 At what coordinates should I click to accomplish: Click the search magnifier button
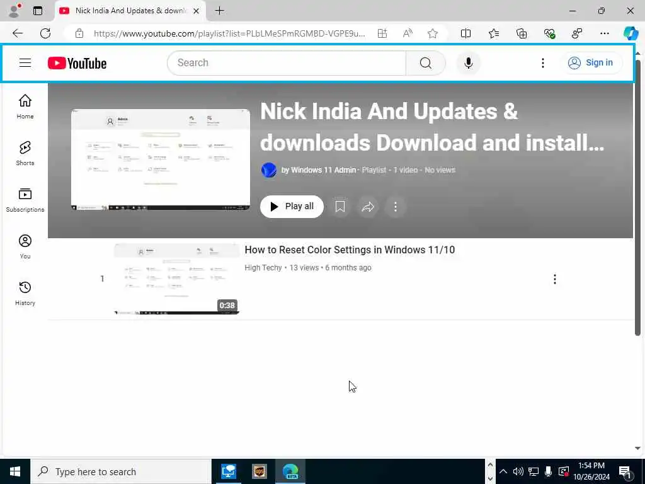426,63
